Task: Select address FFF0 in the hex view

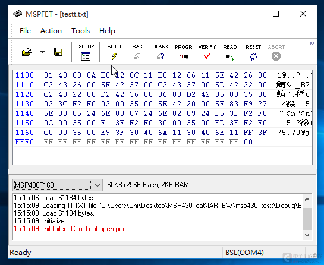Action: pos(25,142)
